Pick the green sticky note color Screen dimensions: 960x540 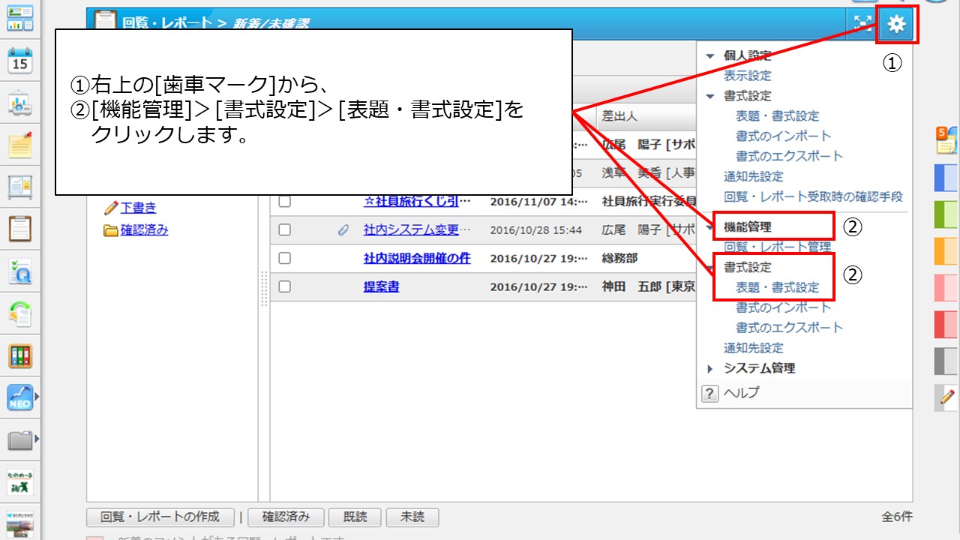click(x=946, y=215)
